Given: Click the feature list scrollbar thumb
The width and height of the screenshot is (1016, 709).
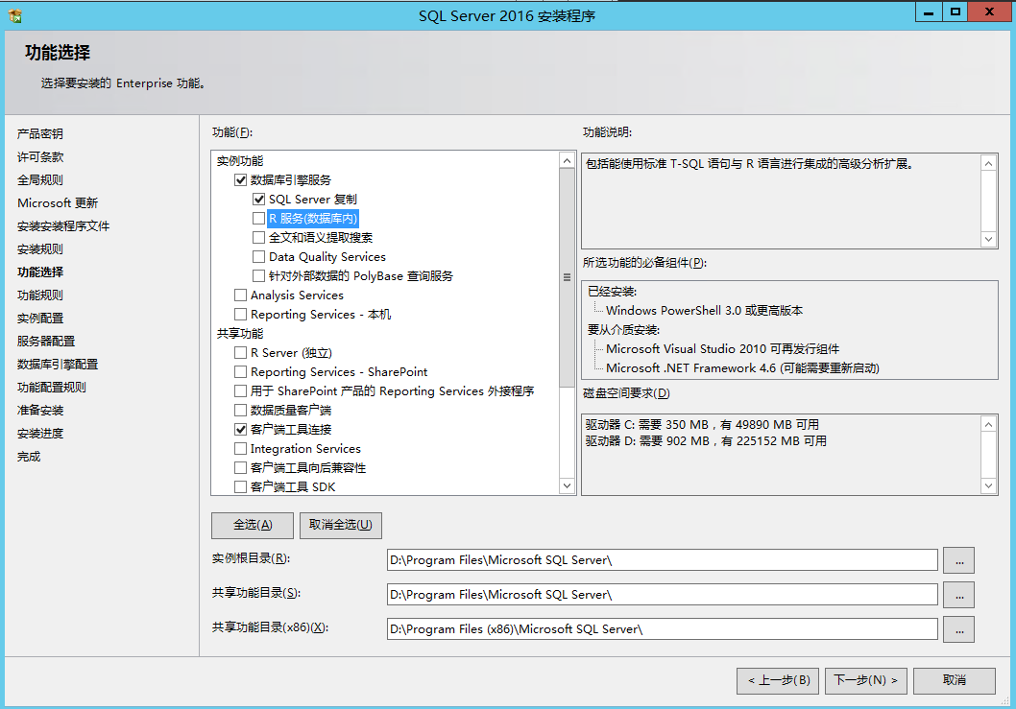Looking at the screenshot, I should coord(567,278).
